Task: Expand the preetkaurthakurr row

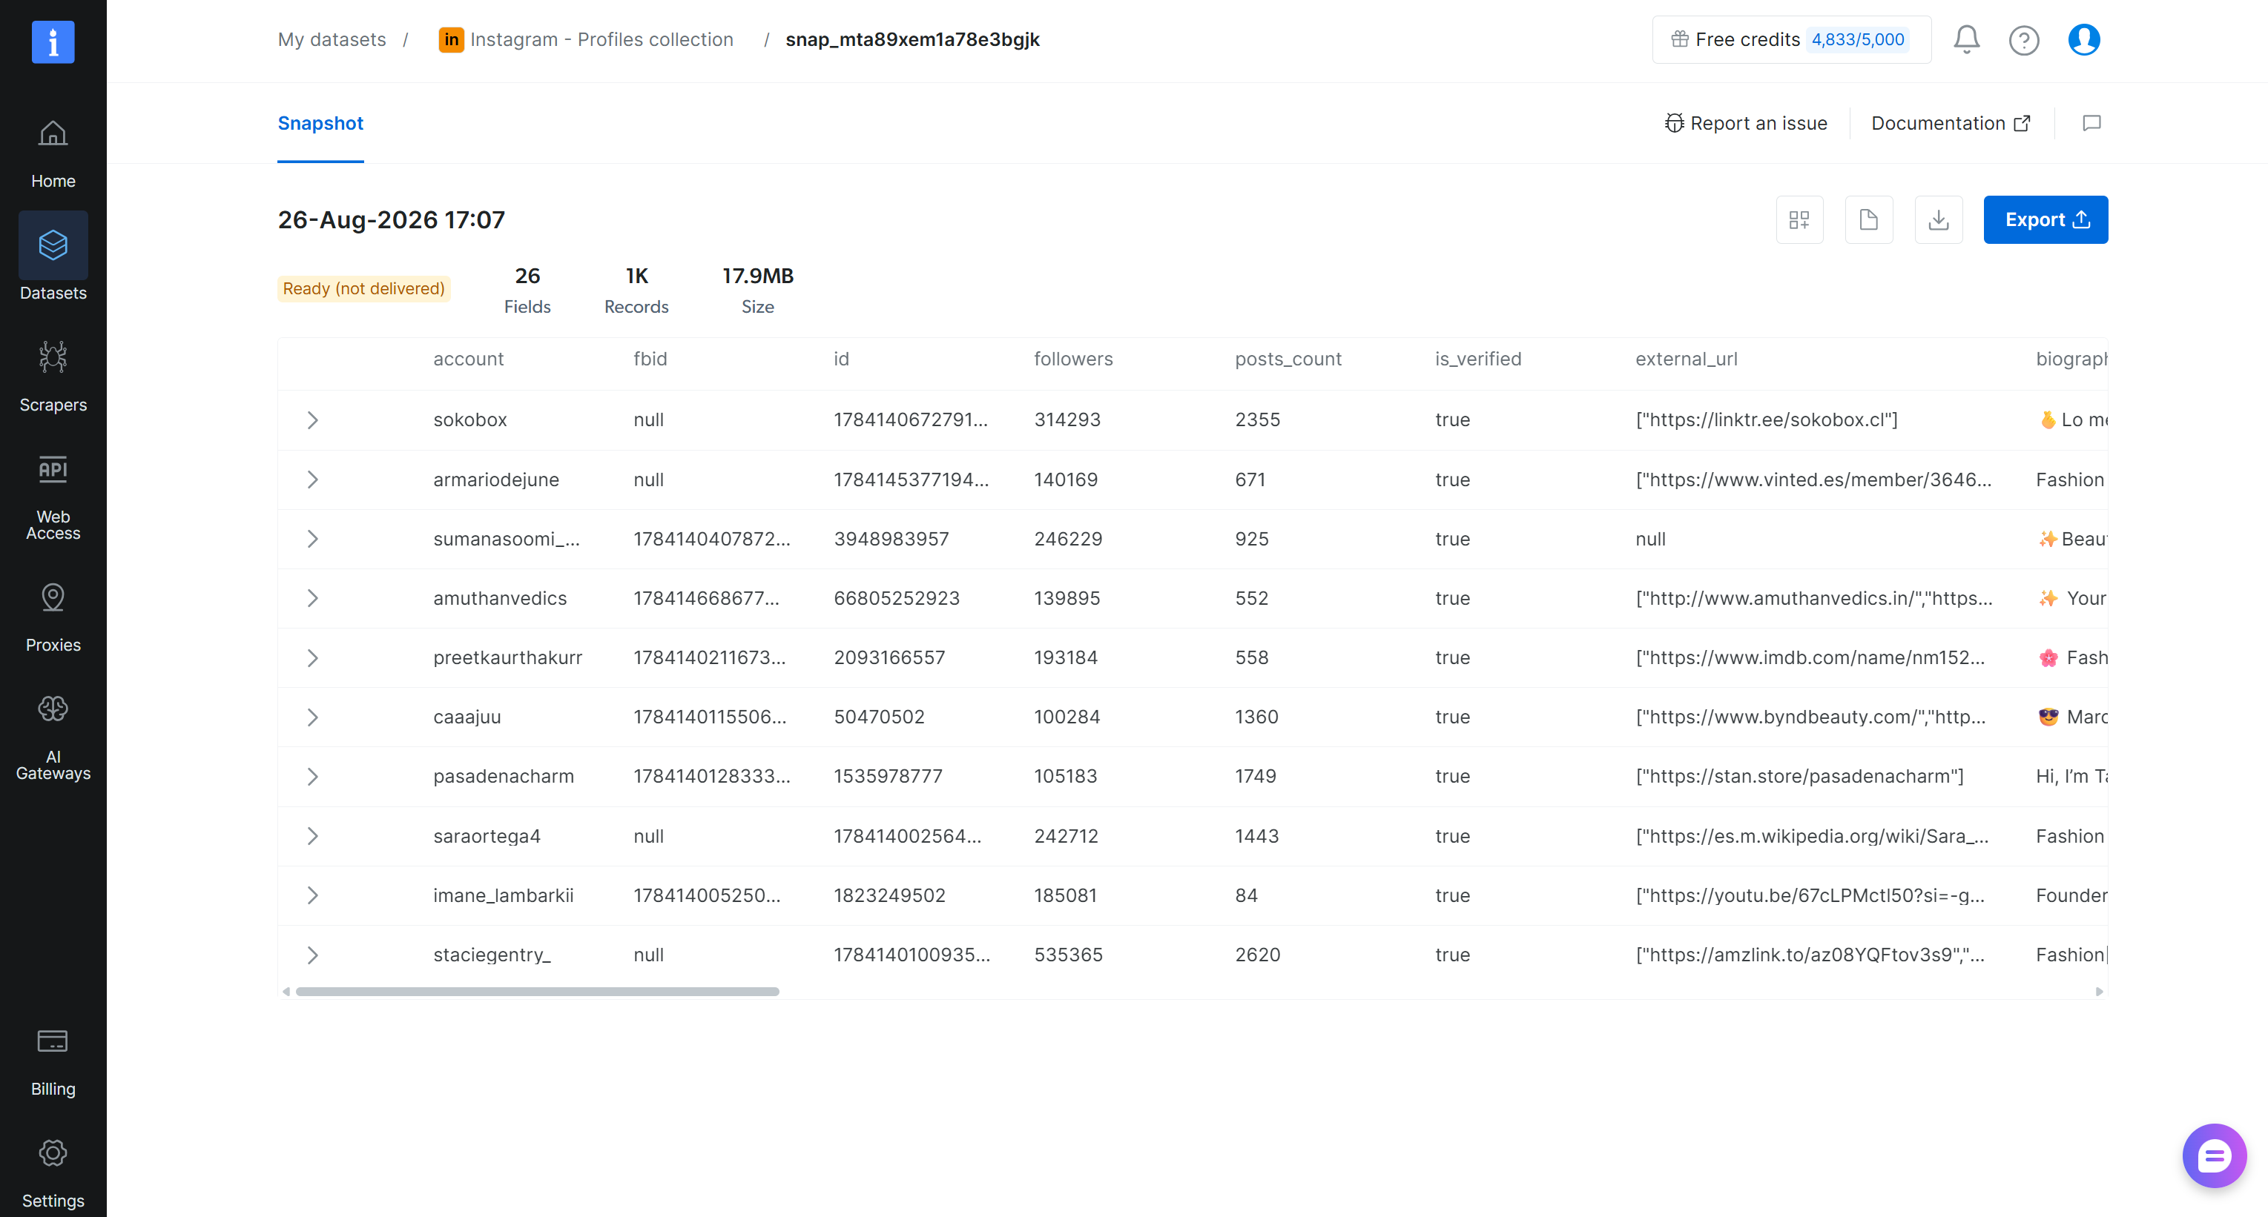Action: click(x=311, y=657)
